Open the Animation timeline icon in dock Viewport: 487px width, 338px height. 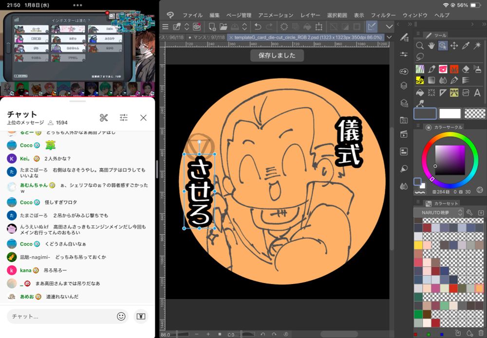404,134
